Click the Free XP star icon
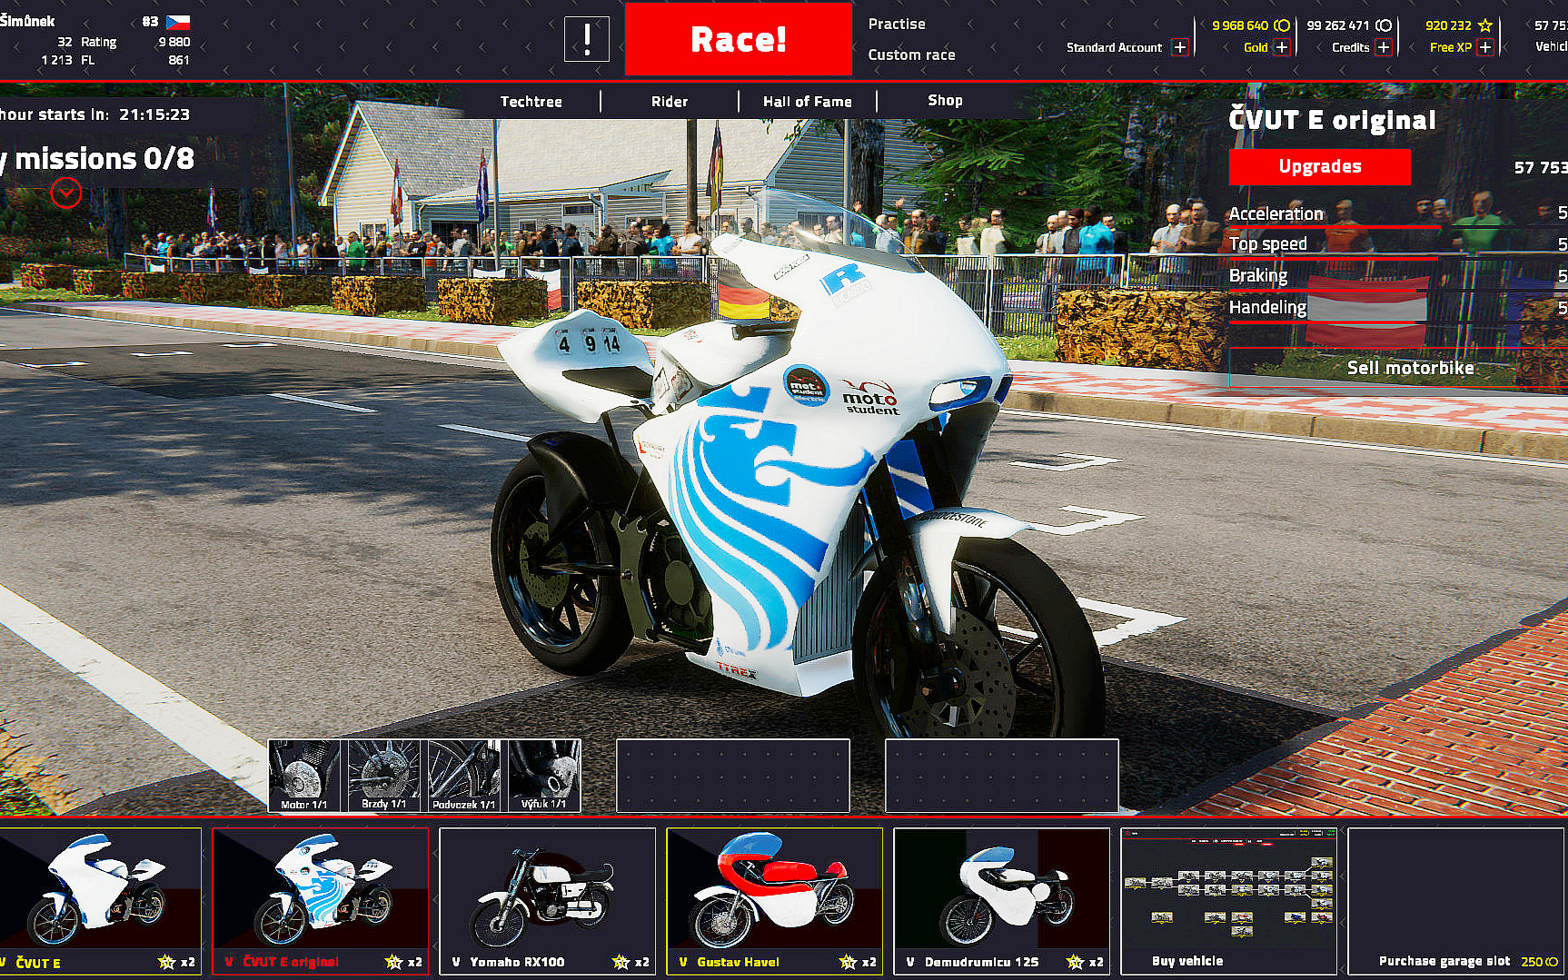The image size is (1568, 980). (1485, 25)
